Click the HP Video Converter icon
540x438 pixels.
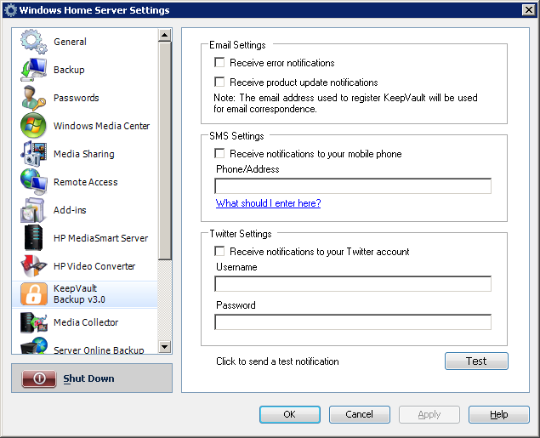pyautogui.click(x=33, y=266)
